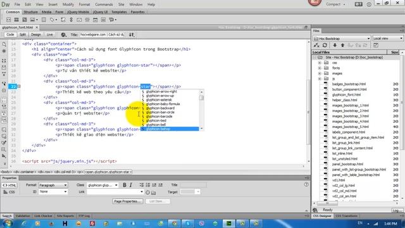The height and width of the screenshot is (228, 405).
Task: Switch to the Templates insert tab
Action: (x=119, y=12)
